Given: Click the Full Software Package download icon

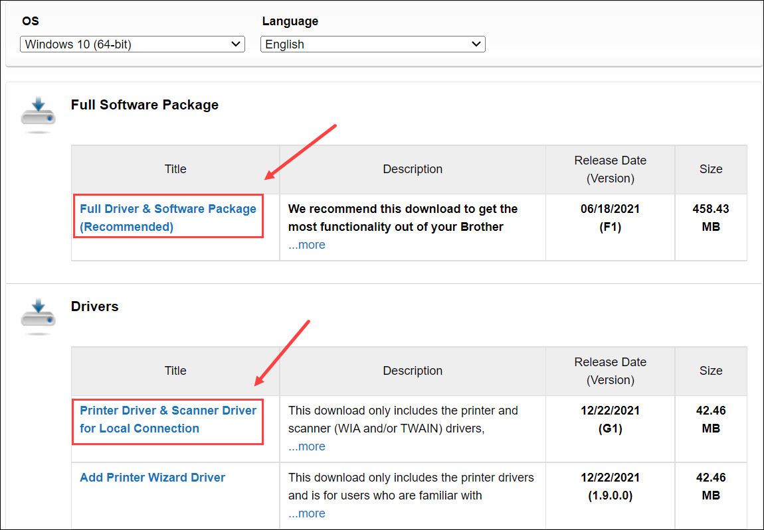Looking at the screenshot, I should coord(38,115).
